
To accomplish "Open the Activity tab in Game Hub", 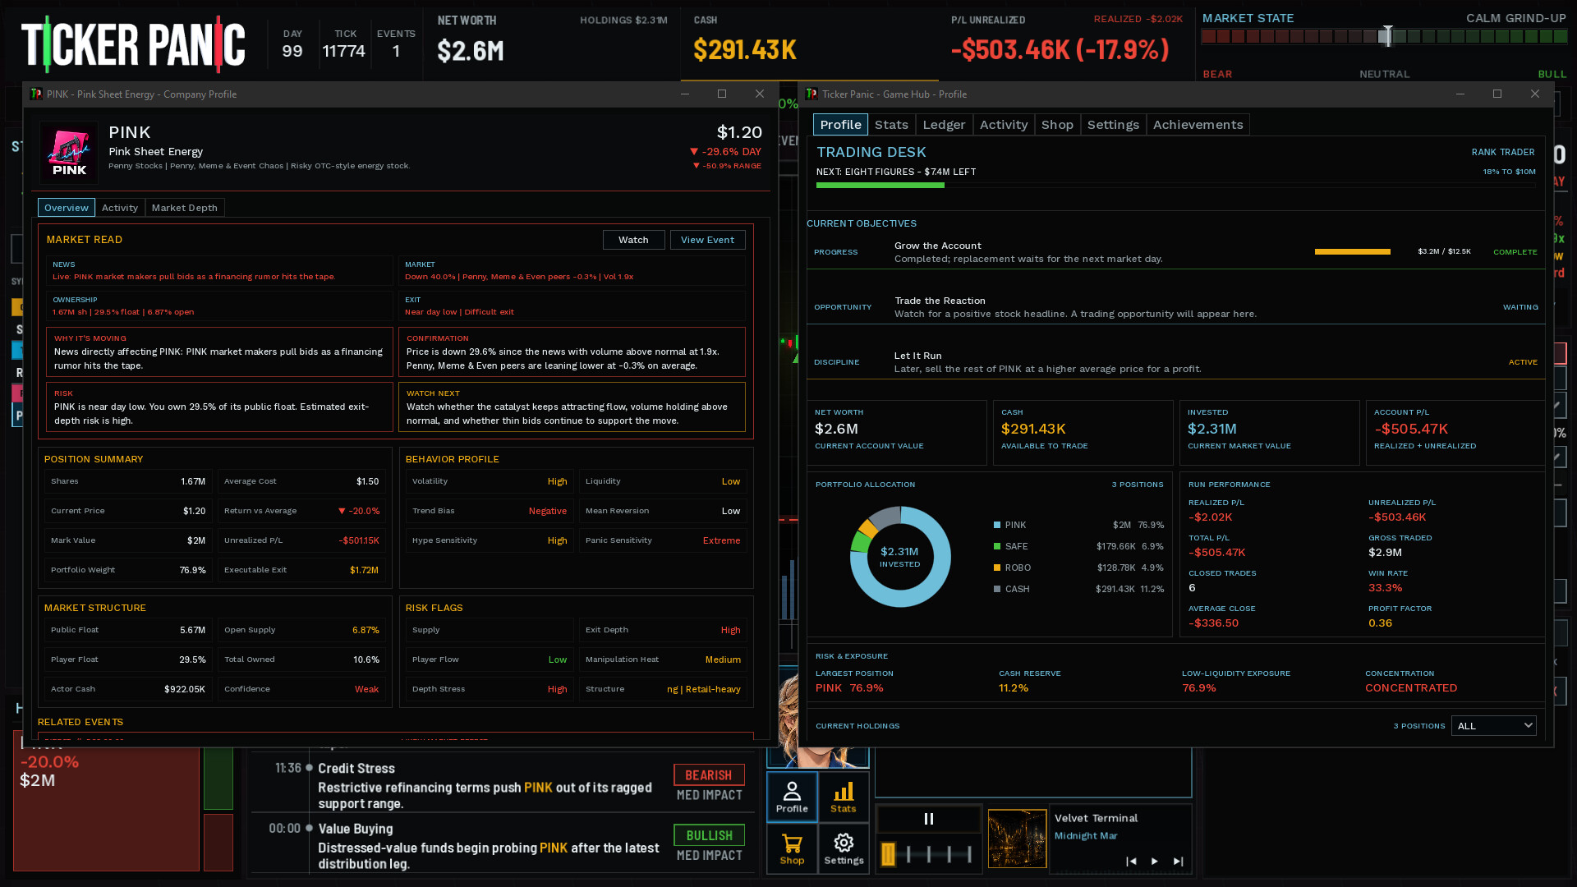I will 1004,125.
